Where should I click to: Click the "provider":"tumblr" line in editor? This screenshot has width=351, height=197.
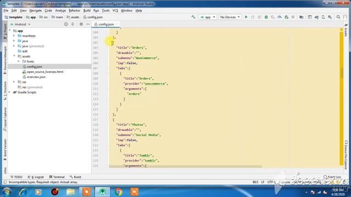(x=141, y=160)
